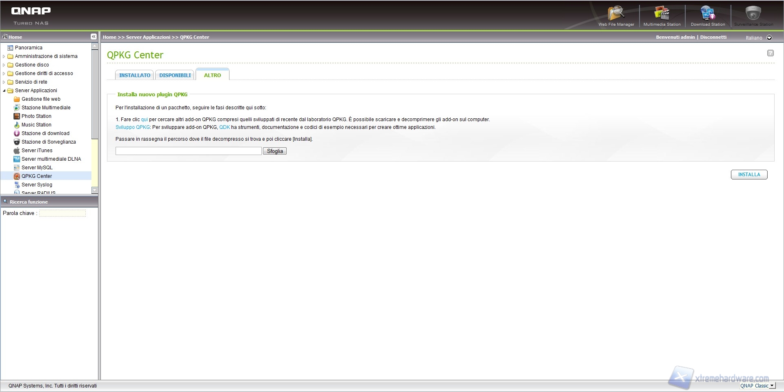The image size is (784, 392).
Task: Select Server iTunes in sidebar
Action: point(37,151)
